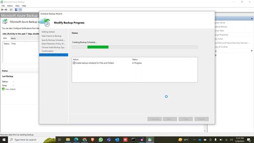Open Microsoft Teams from the taskbar
The image size is (254, 143).
pos(109,139)
